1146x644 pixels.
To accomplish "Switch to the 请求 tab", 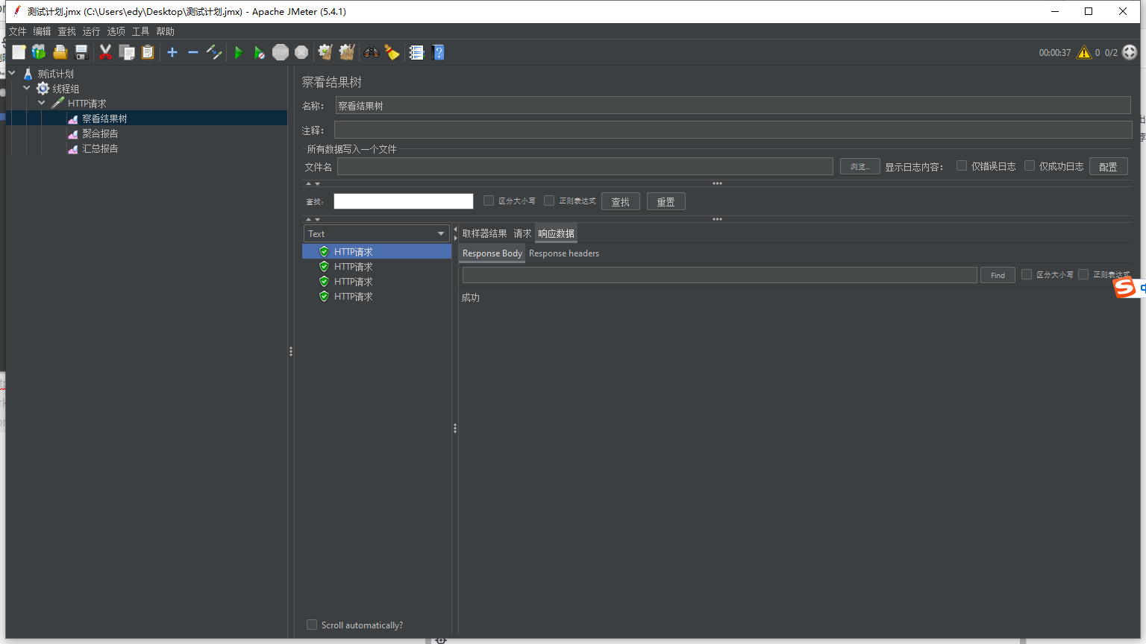I will (522, 233).
